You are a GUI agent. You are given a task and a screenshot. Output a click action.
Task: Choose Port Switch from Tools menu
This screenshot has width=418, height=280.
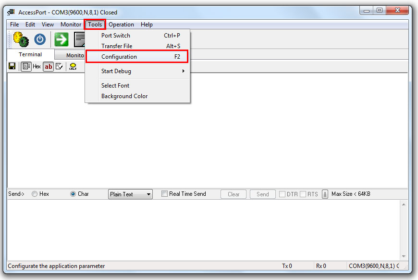(x=137, y=36)
